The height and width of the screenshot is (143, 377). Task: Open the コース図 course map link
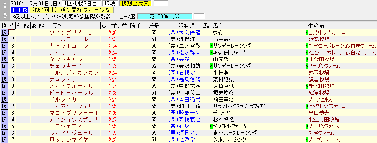point(128,16)
